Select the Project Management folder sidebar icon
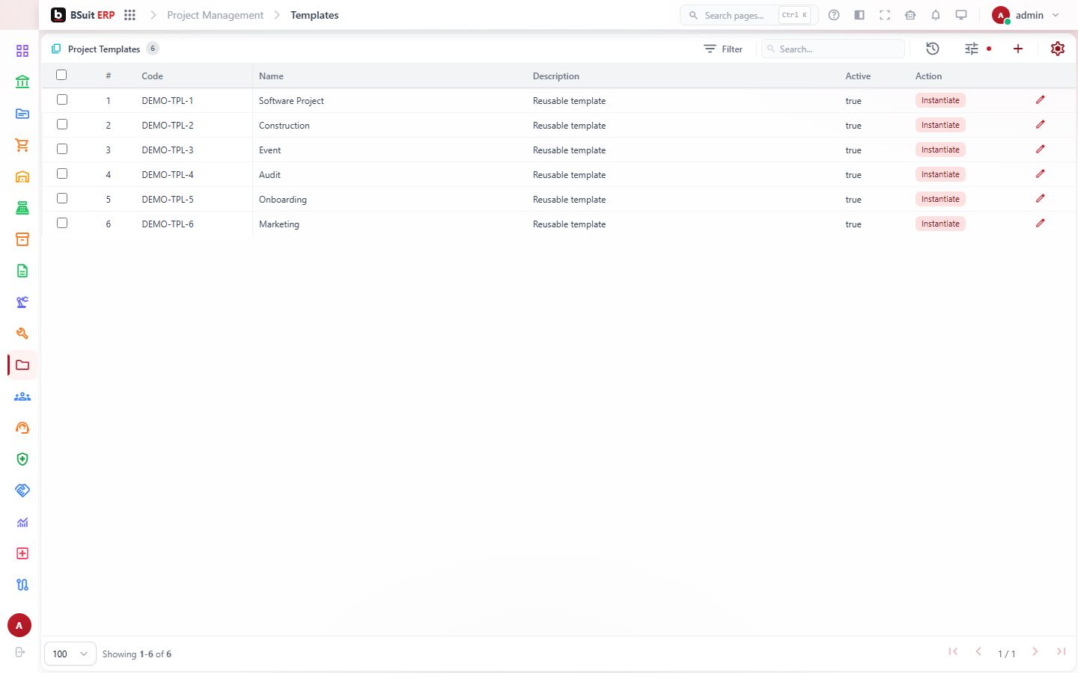The height and width of the screenshot is (673, 1078). [x=22, y=365]
